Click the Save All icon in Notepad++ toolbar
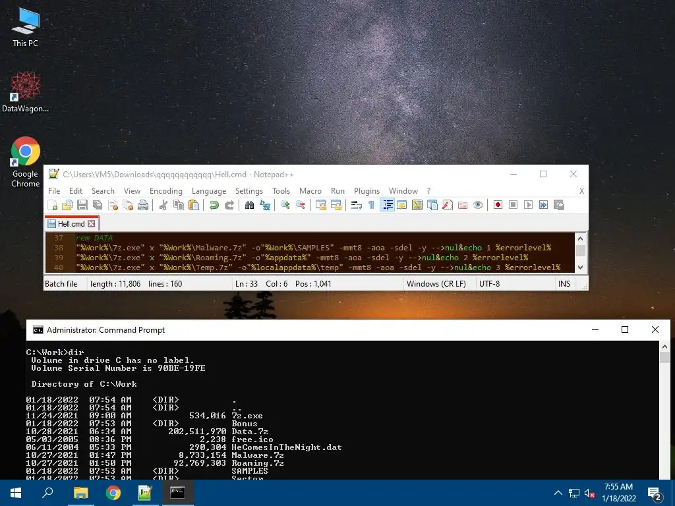Image resolution: width=675 pixels, height=506 pixels. pos(98,206)
